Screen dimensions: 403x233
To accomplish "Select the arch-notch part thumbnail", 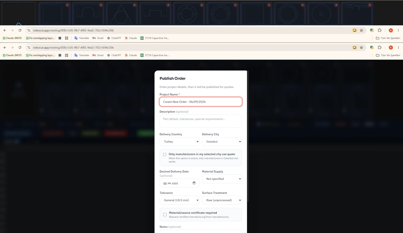I will (x=88, y=14).
